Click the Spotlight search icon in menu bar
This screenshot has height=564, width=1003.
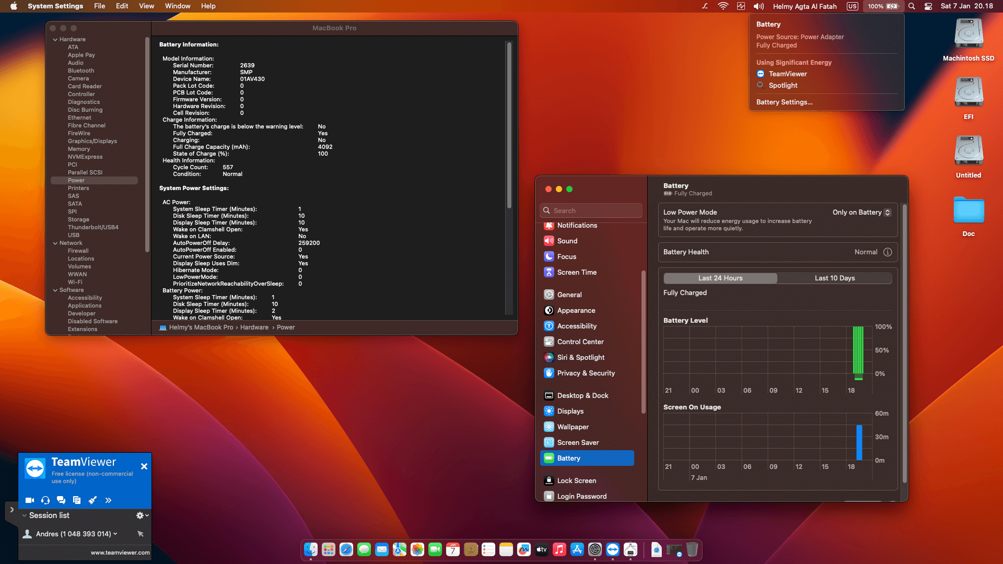tap(911, 6)
